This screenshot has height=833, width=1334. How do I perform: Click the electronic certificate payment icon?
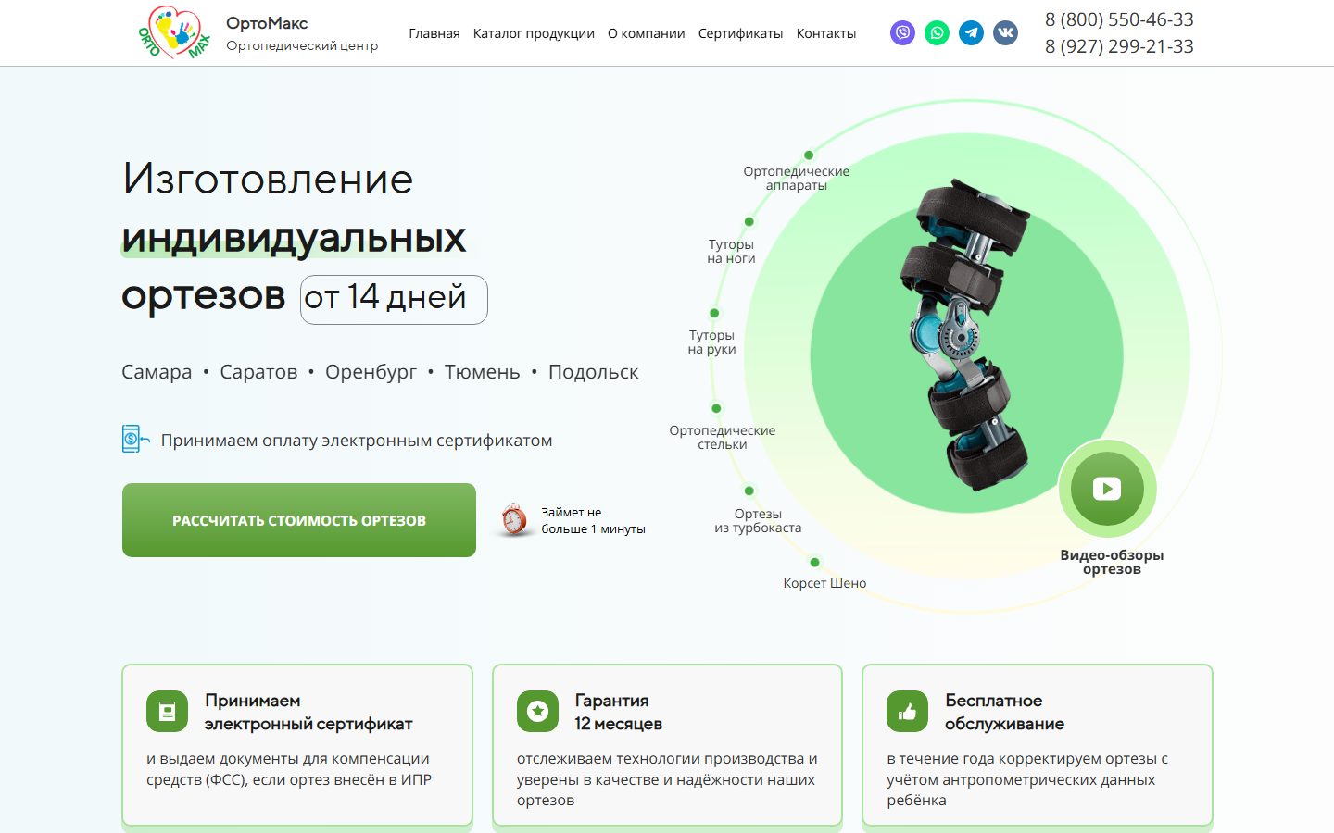[135, 439]
